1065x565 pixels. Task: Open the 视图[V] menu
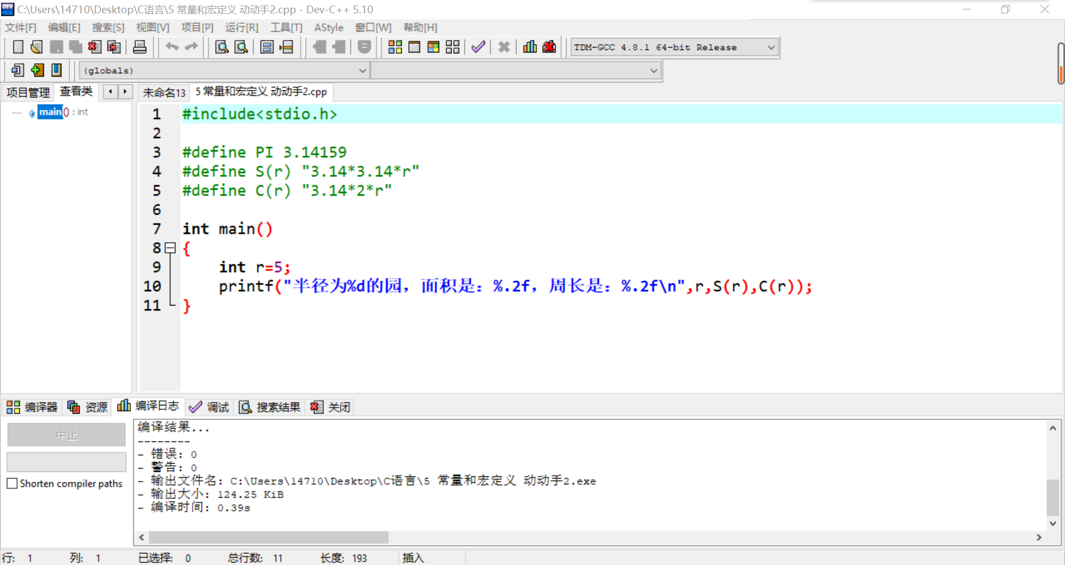point(153,27)
